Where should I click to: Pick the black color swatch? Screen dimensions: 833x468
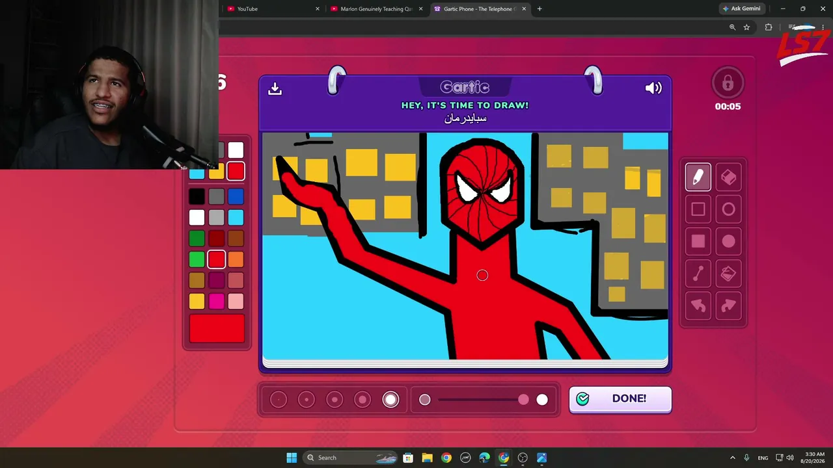coord(197,196)
